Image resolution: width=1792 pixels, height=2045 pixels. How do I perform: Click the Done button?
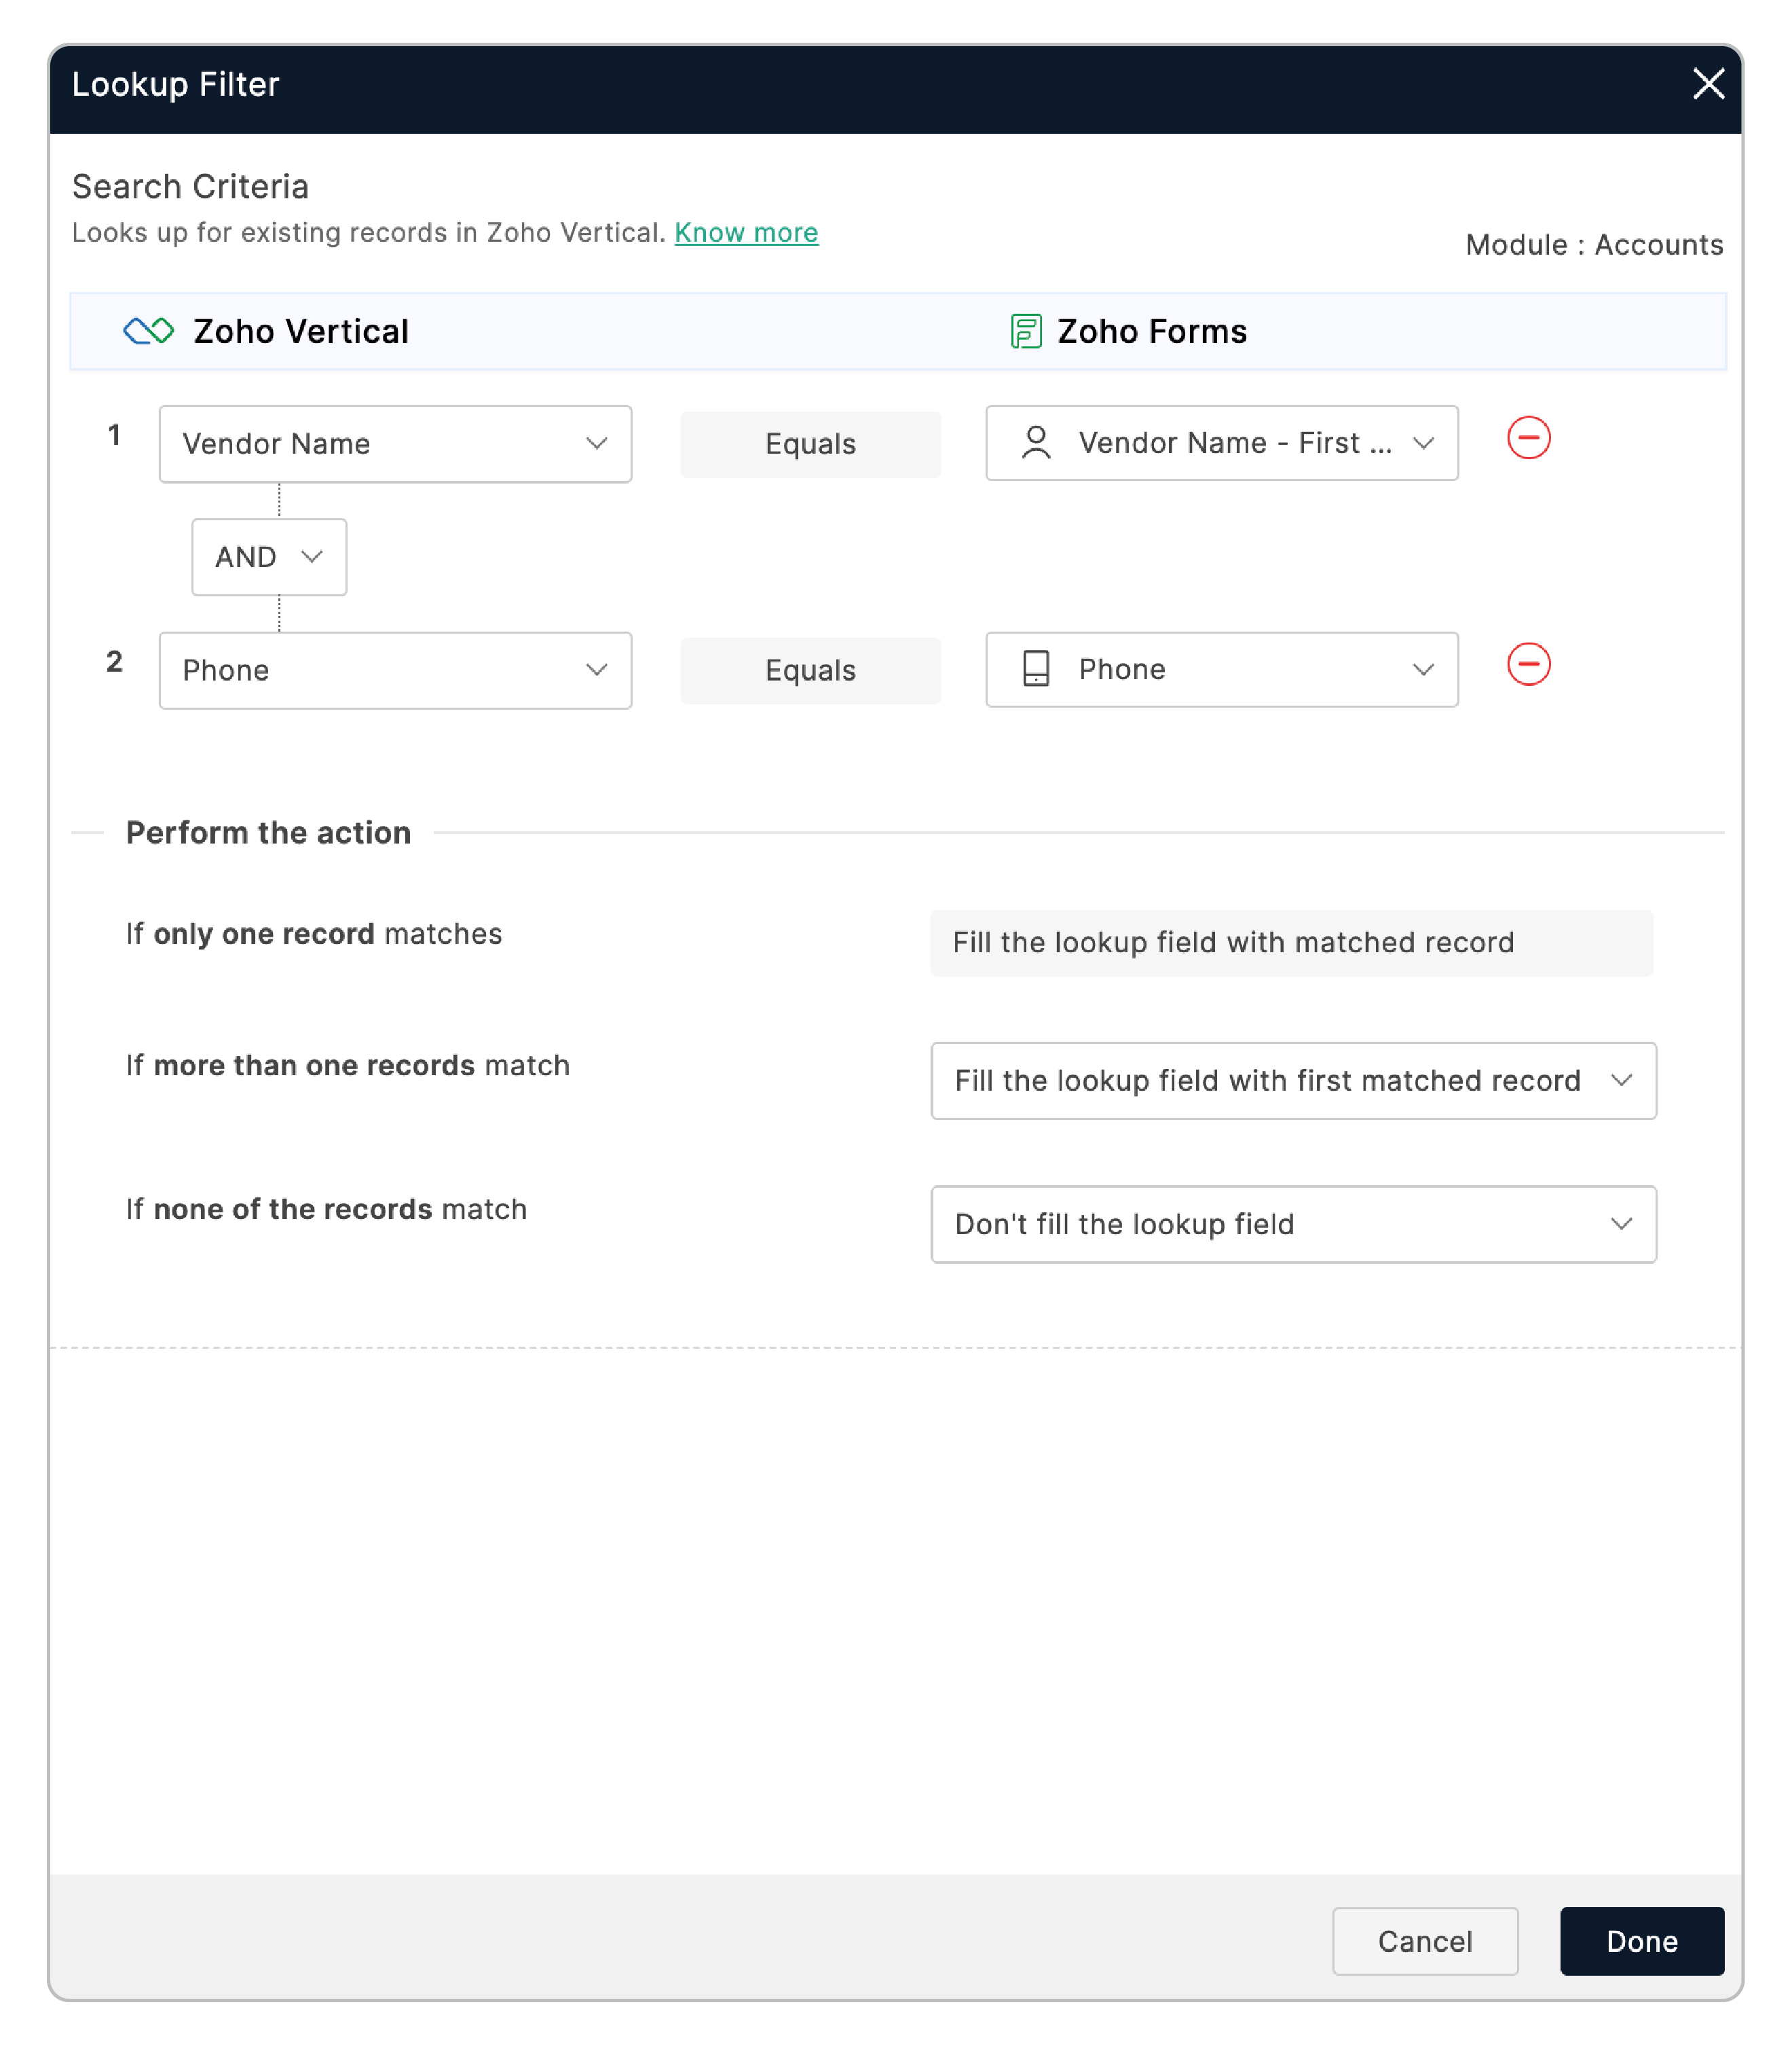click(x=1641, y=1941)
